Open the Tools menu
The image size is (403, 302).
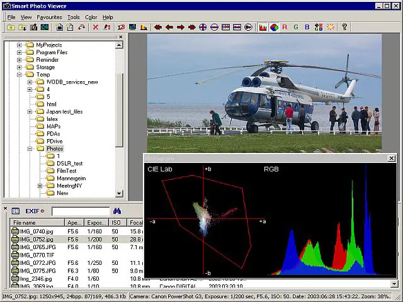(74, 17)
